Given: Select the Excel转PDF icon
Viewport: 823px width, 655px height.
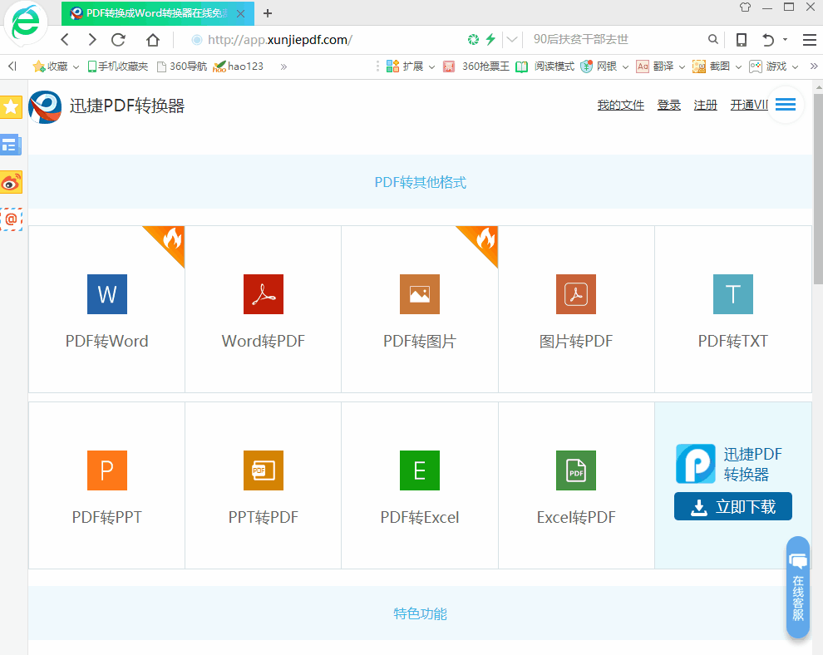Looking at the screenshot, I should click(576, 470).
